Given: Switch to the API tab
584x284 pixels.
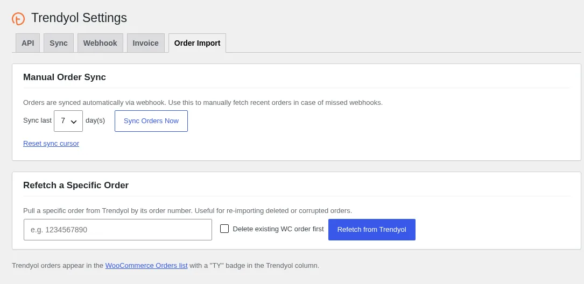Looking at the screenshot, I should tap(27, 43).
